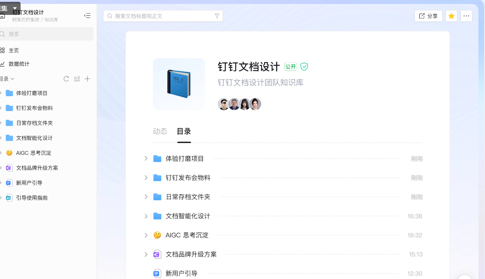Screen dimensions: 485x279
Task: Open sidebar folder 文档智能化设计
Action: tap(34, 138)
